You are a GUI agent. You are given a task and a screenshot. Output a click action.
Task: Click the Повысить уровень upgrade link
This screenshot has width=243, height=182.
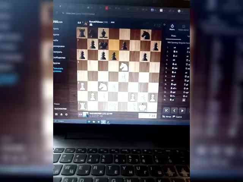point(58,70)
